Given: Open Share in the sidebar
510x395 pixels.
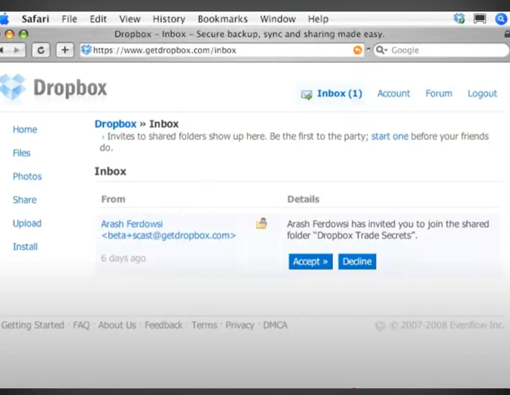Looking at the screenshot, I should tap(24, 200).
